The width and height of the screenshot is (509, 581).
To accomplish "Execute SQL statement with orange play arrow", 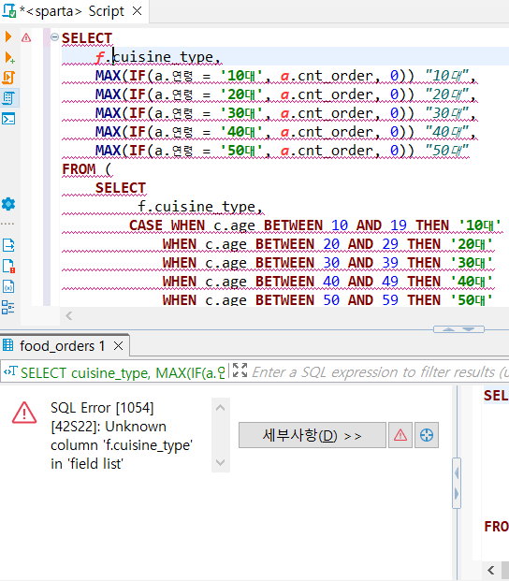I will tap(8, 36).
